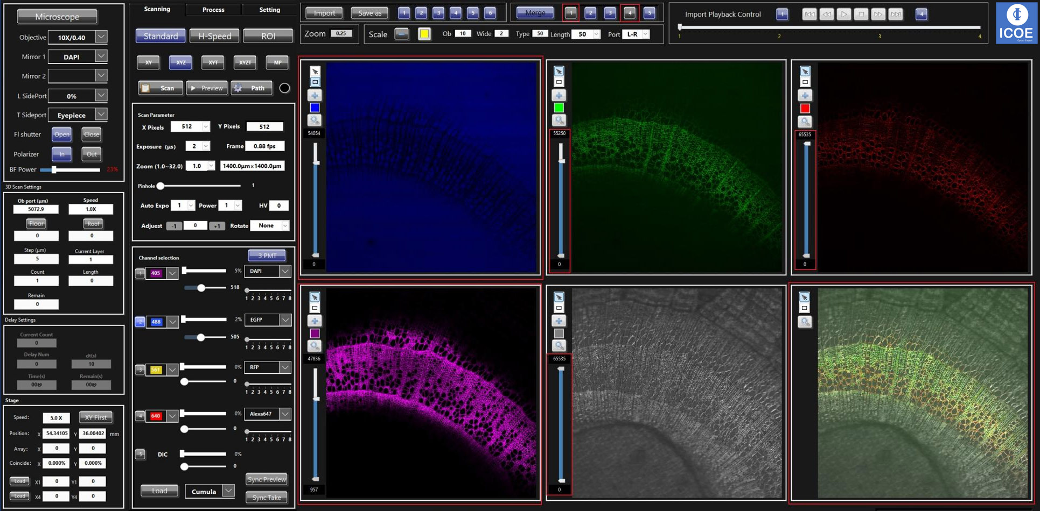The image size is (1040, 511).
Task: Set Fl shutter to Open
Action: point(62,134)
